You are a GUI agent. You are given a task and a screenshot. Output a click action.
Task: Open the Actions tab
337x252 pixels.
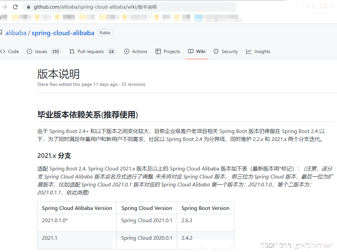pyautogui.click(x=136, y=51)
